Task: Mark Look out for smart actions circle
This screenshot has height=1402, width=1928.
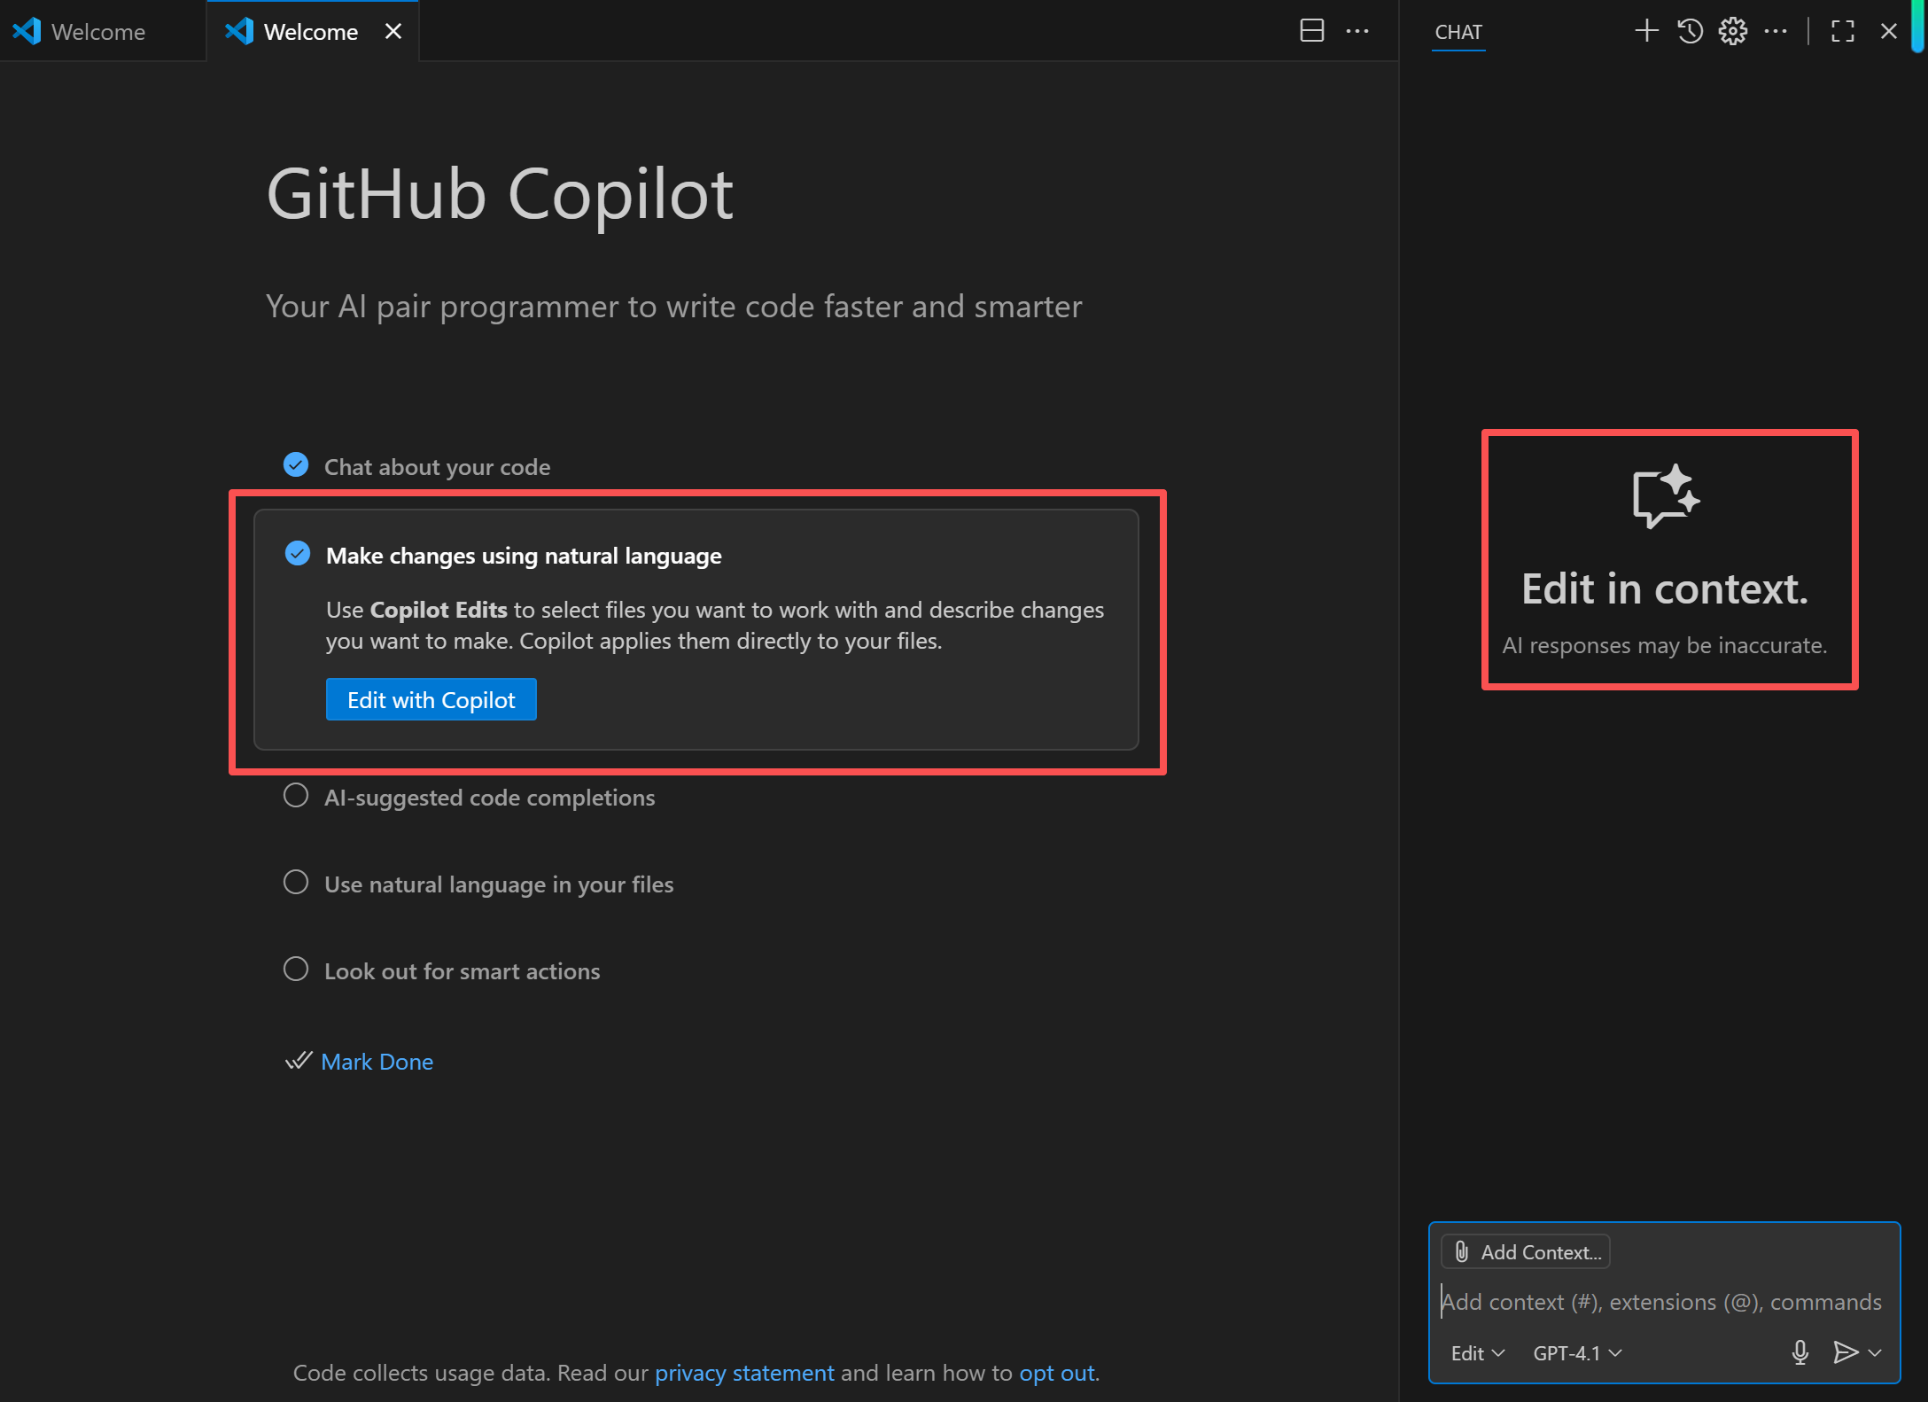Action: click(x=296, y=970)
